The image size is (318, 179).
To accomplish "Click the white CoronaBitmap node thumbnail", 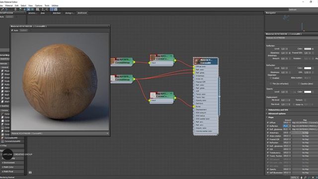I will click(x=113, y=78).
